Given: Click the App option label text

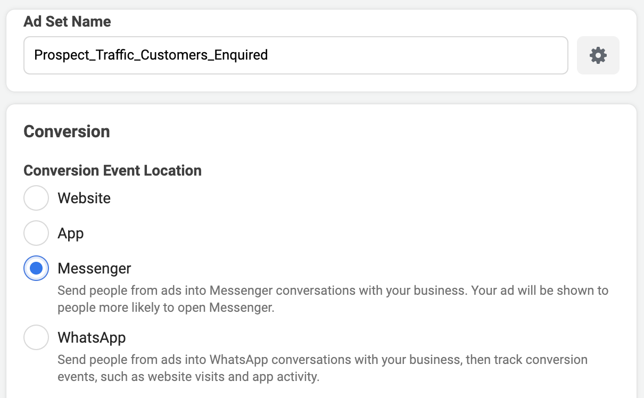Looking at the screenshot, I should point(71,234).
